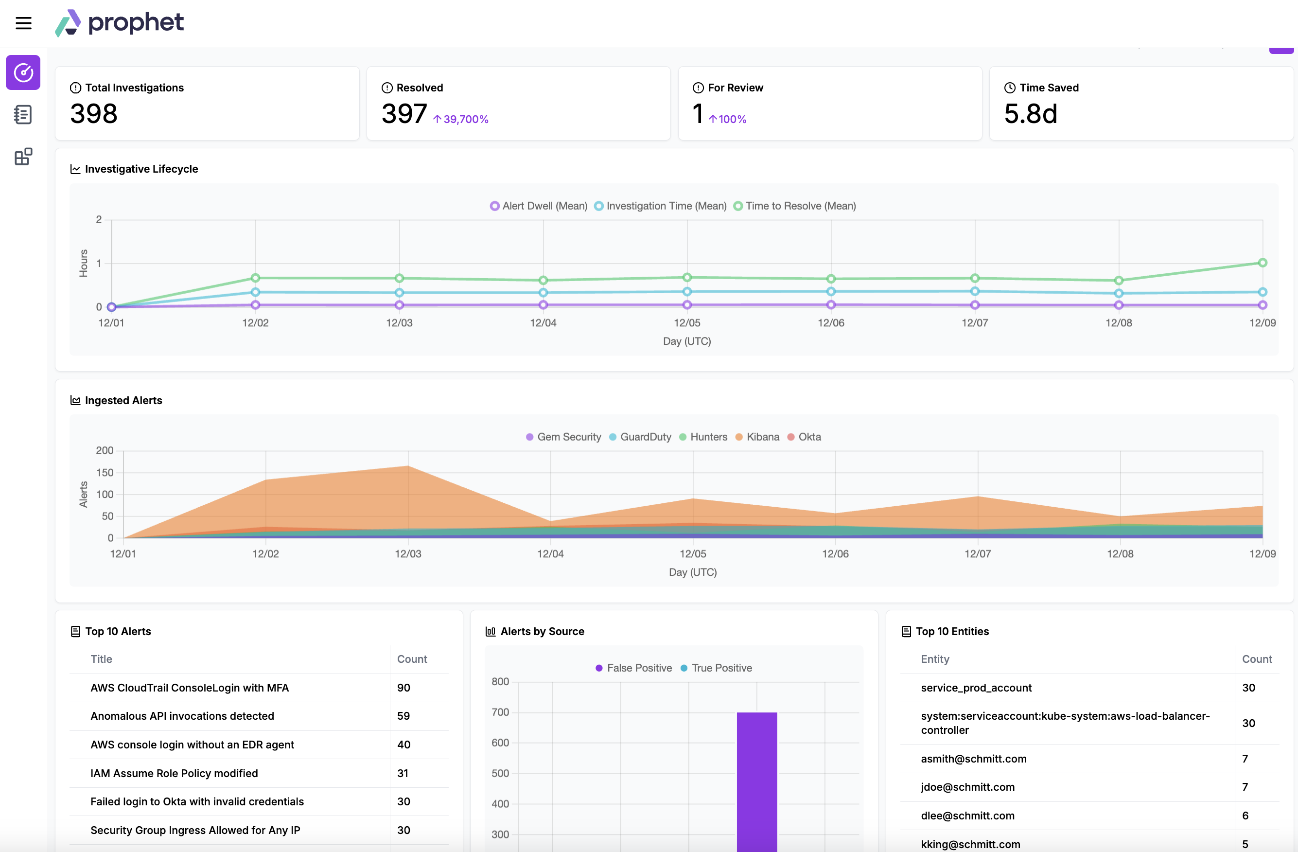Click the info icon beside Resolved

[387, 88]
